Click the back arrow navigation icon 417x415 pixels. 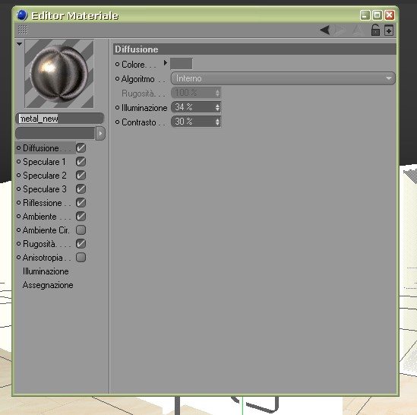(325, 30)
